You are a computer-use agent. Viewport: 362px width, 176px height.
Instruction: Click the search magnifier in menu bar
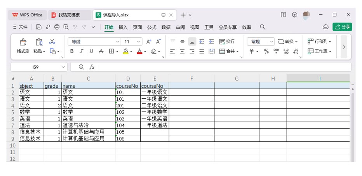[x=263, y=27]
